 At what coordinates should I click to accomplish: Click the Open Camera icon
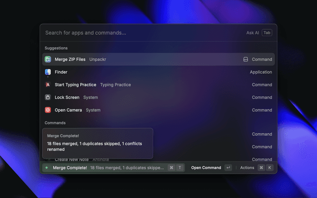click(48, 110)
